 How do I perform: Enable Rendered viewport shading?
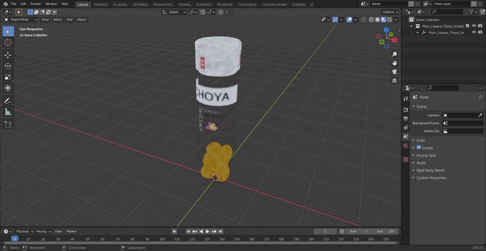coord(390,20)
